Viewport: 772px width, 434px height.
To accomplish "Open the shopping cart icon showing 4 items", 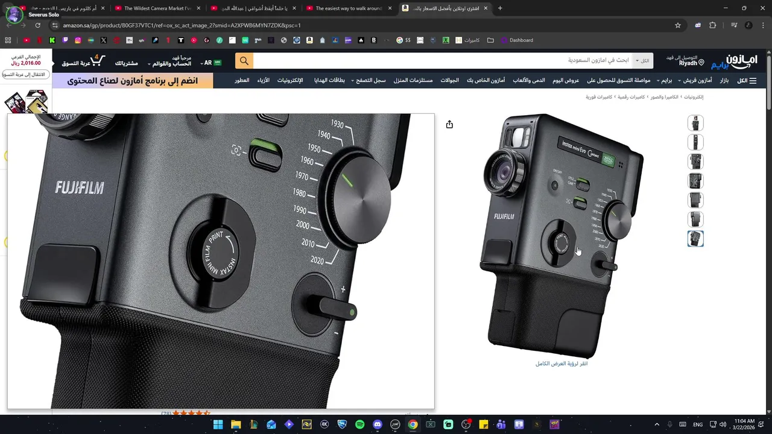I will point(98,61).
